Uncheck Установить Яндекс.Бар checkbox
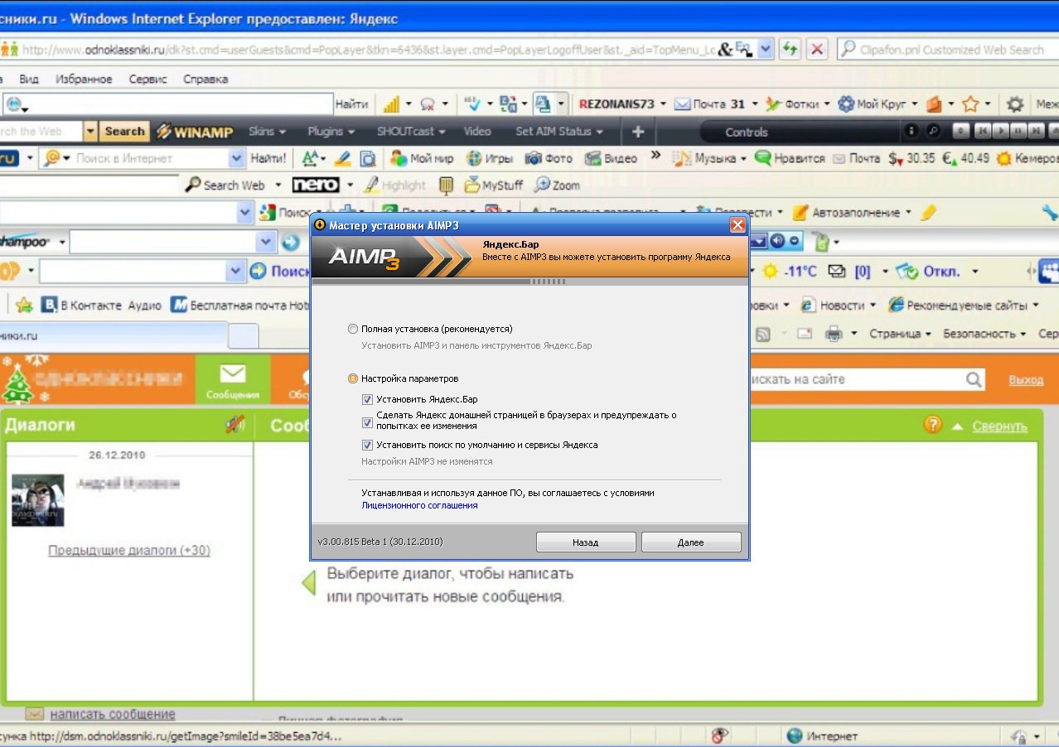The width and height of the screenshot is (1059, 747). click(x=367, y=399)
